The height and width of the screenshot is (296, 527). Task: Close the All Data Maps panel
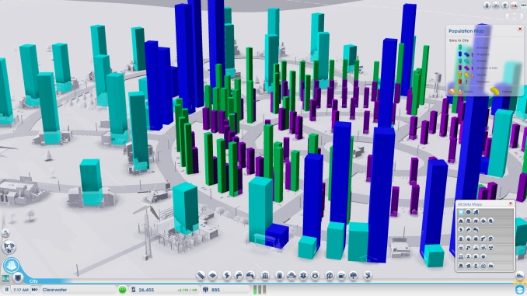pos(511,204)
